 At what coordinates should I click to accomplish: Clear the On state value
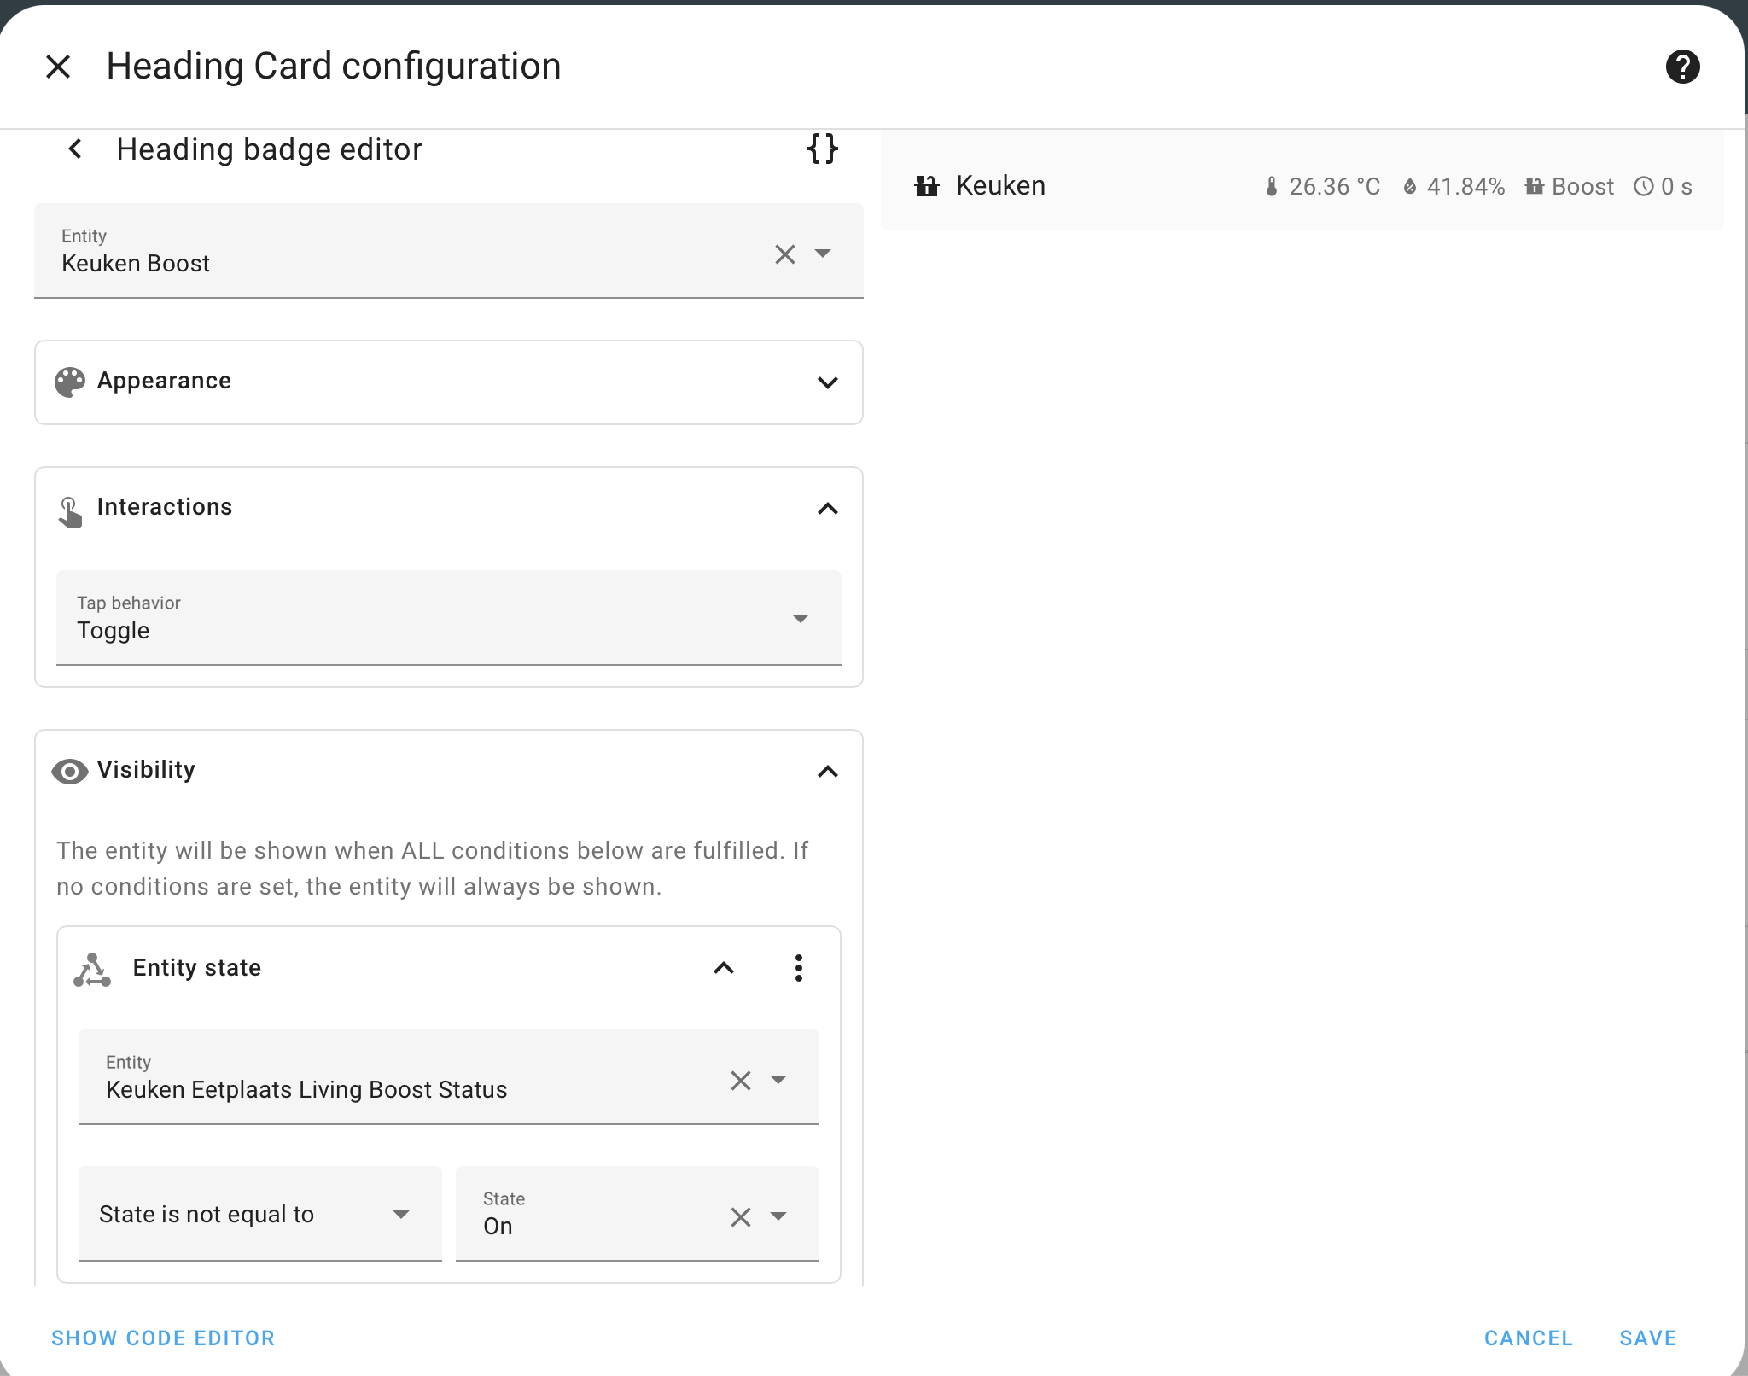click(740, 1216)
